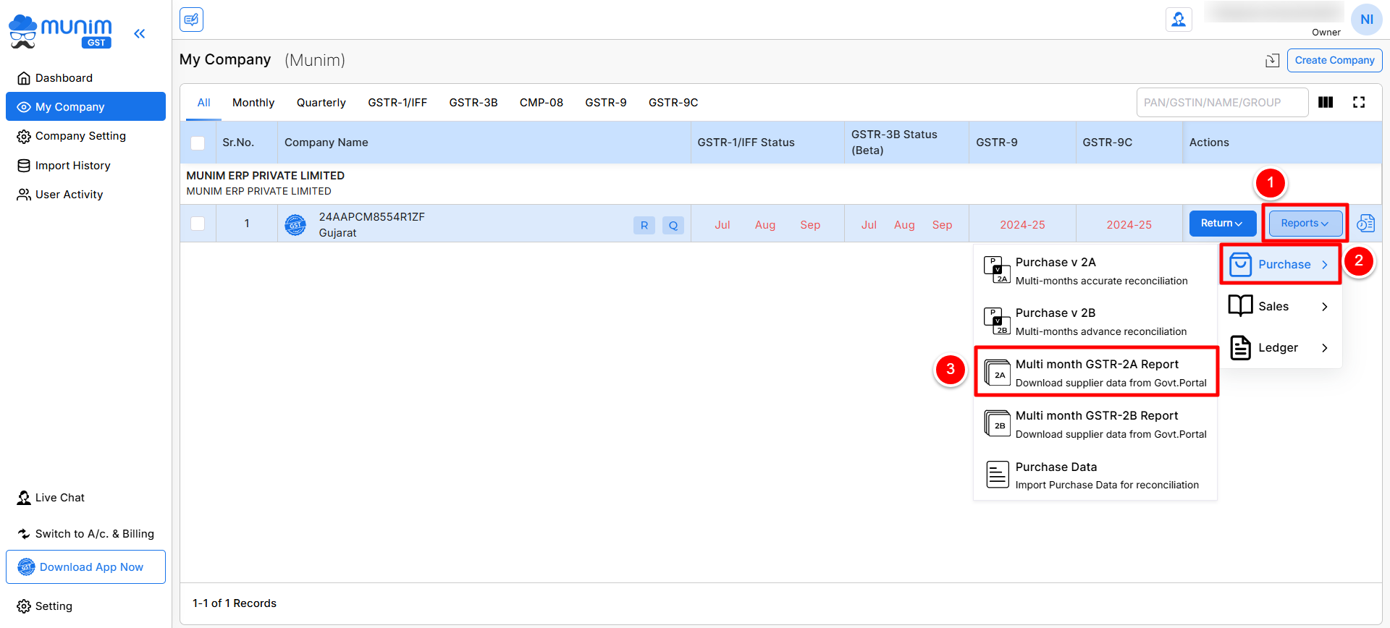Click Multi month GSTR-2B Report icon

[x=998, y=423]
